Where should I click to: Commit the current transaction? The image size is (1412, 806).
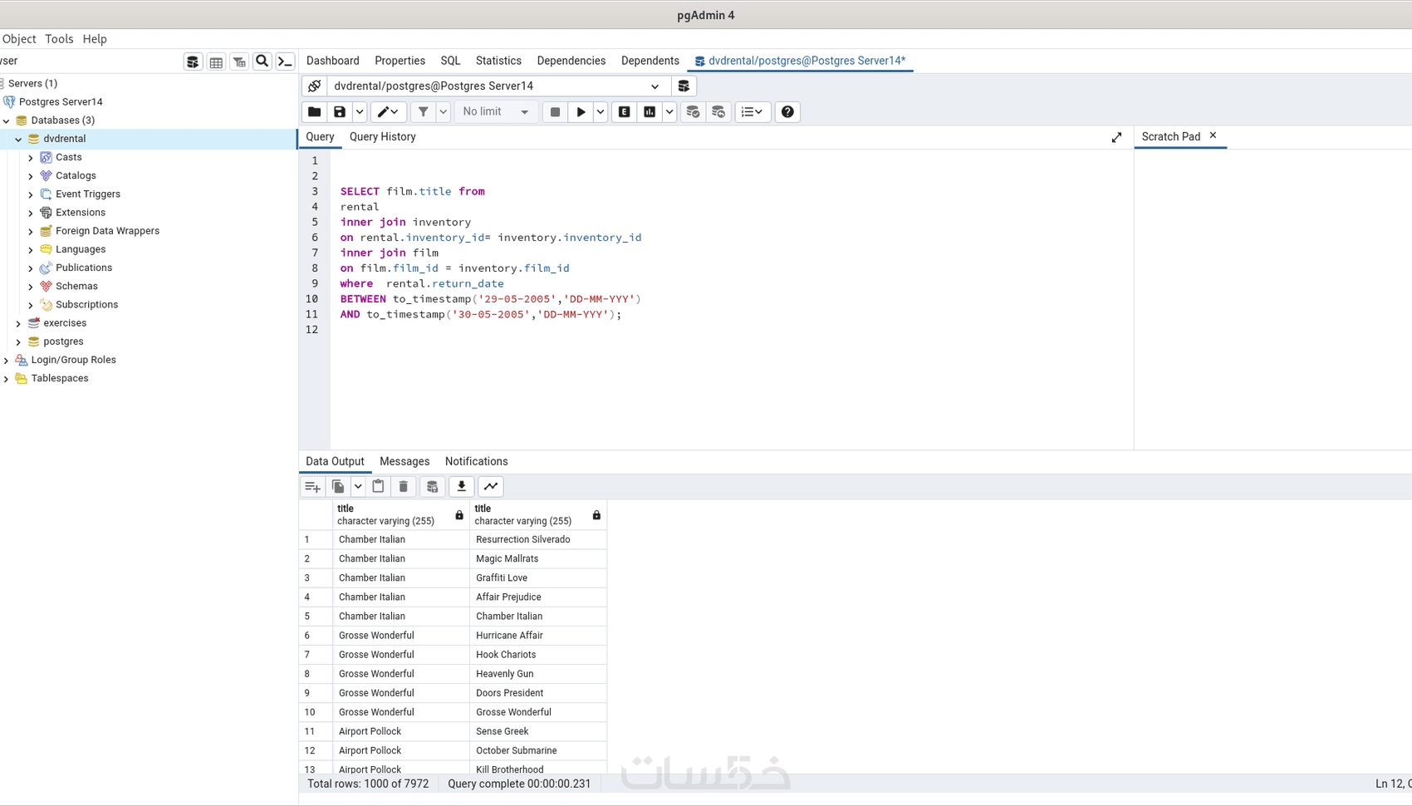pos(694,111)
